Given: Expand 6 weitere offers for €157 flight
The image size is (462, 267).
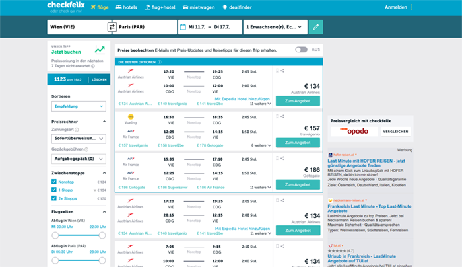Looking at the screenshot, I should pyautogui.click(x=261, y=145).
